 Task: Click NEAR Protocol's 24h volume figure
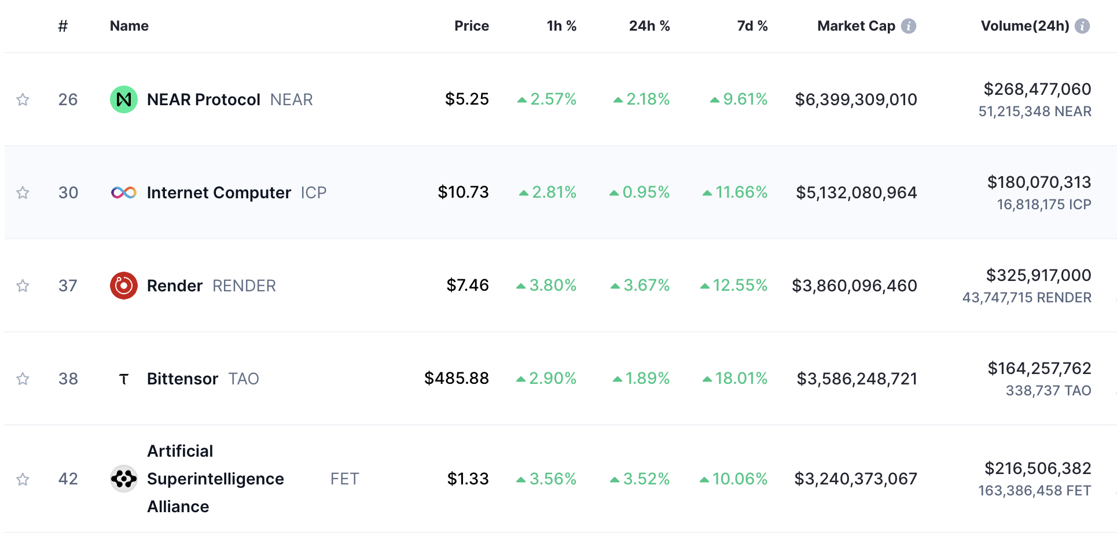pos(1037,89)
